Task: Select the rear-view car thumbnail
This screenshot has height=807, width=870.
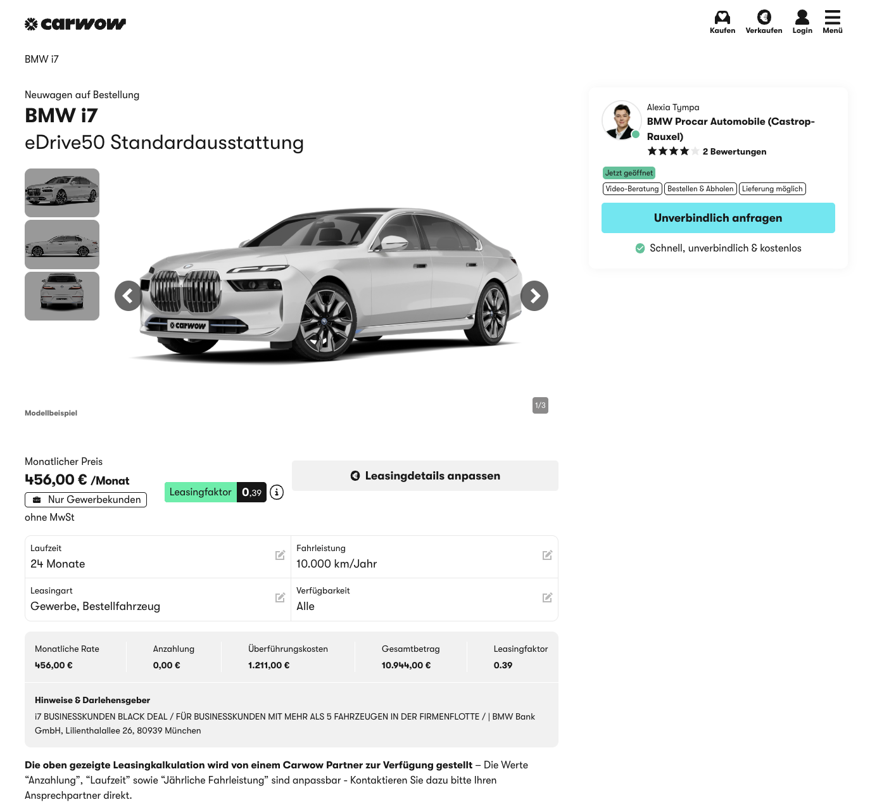Action: click(62, 296)
